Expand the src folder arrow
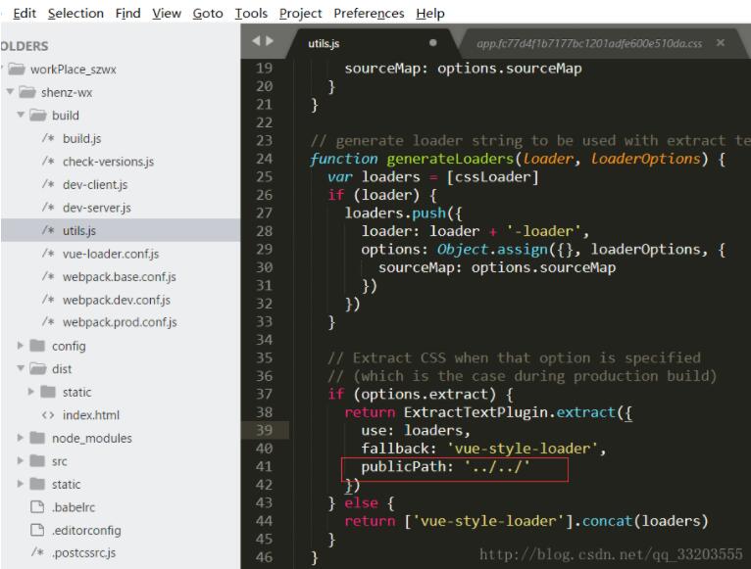The width and height of the screenshot is (751, 569). coord(21,460)
